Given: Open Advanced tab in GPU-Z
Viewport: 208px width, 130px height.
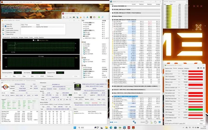Looking at the screenshot, I should 180,68.
